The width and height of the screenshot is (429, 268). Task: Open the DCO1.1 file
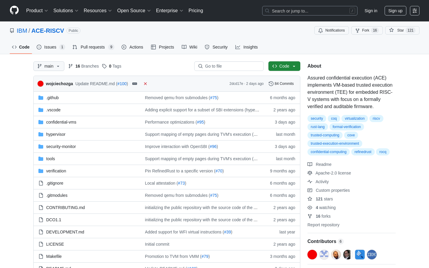(x=54, y=220)
